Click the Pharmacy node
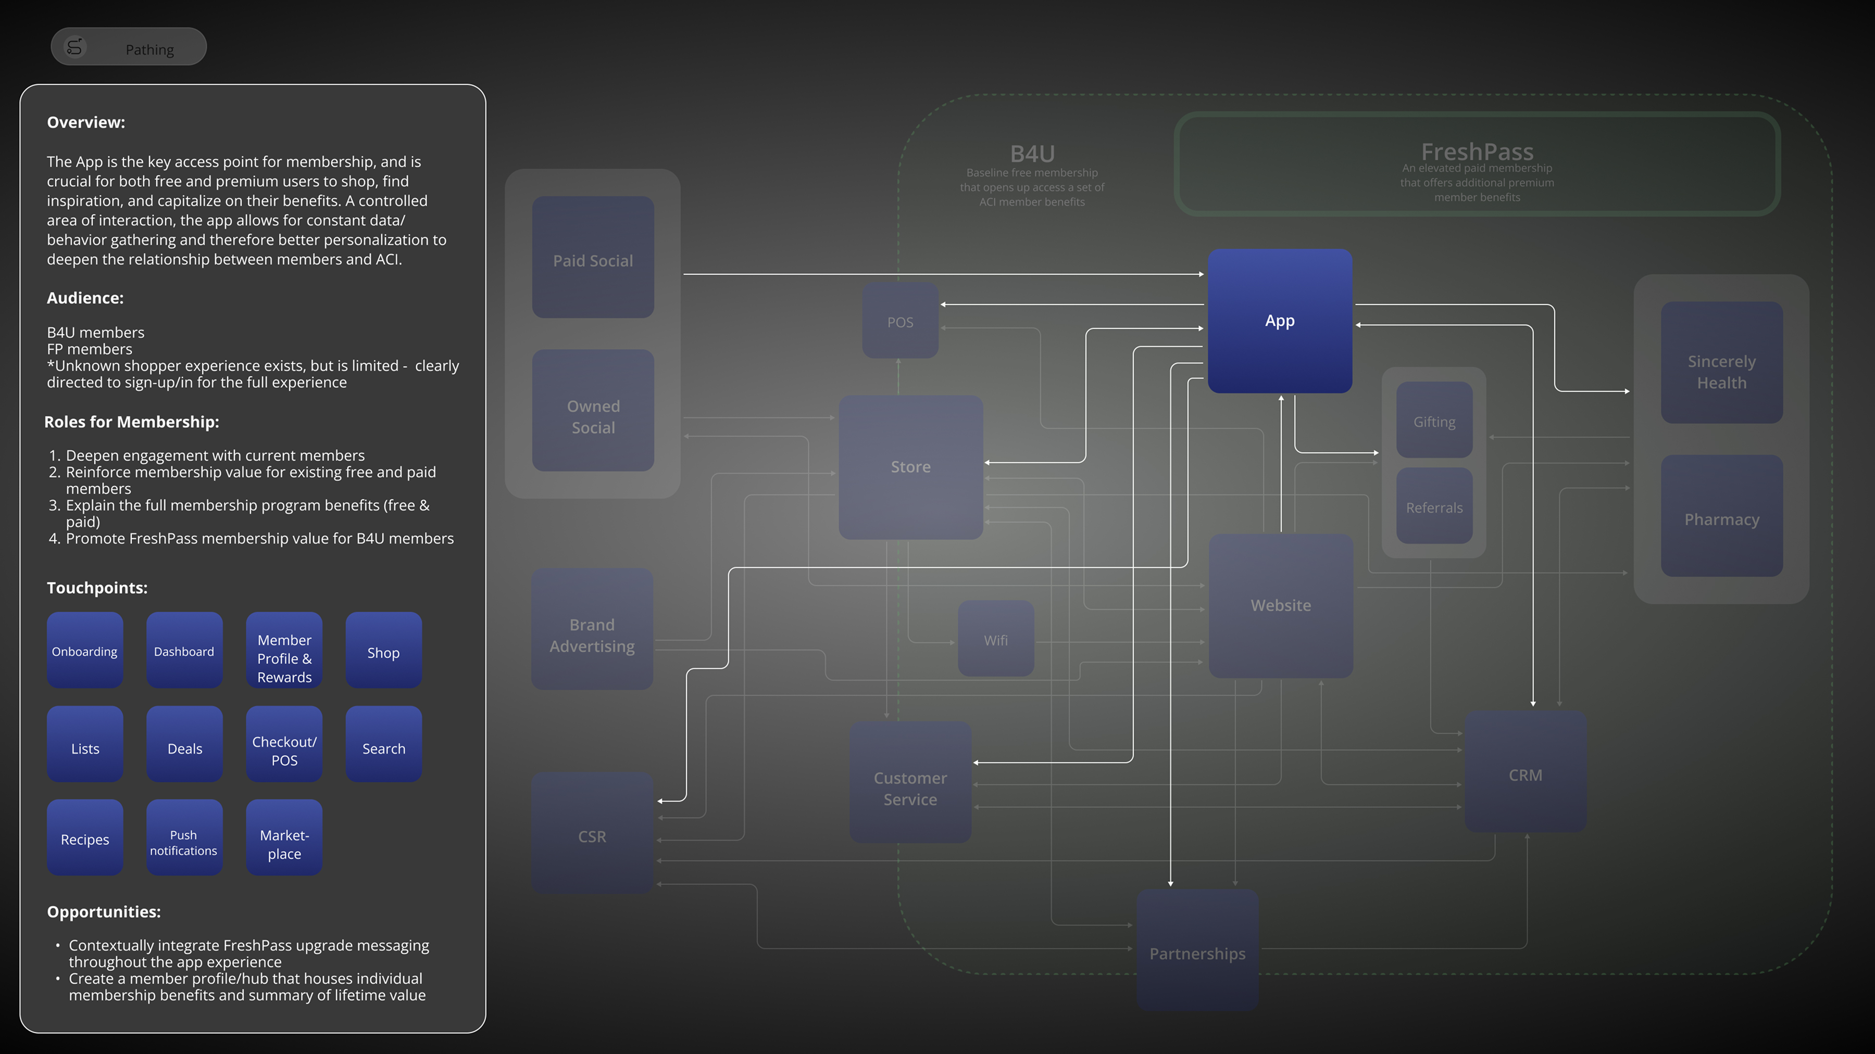Viewport: 1875px width, 1054px height. tap(1721, 516)
